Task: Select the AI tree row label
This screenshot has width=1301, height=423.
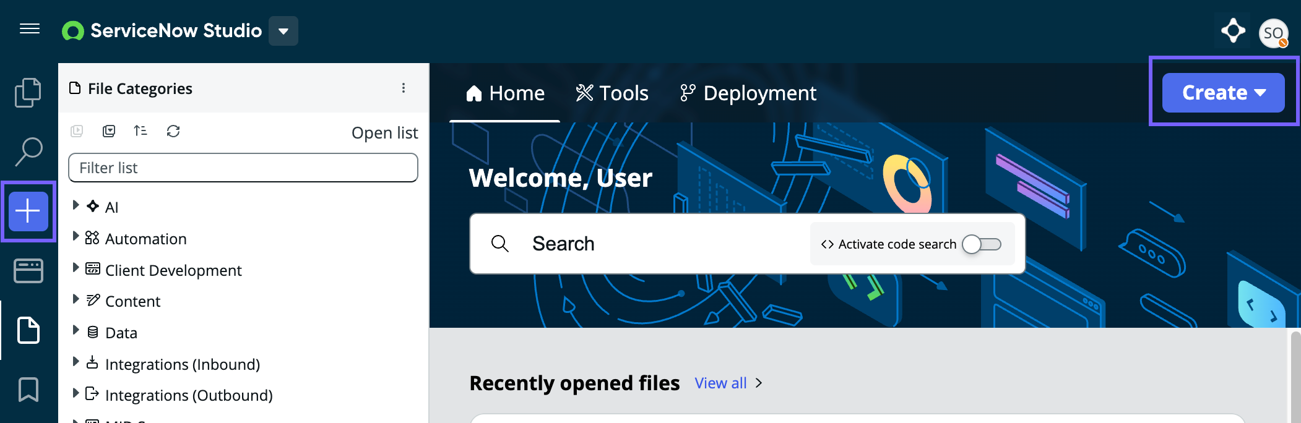Action: [111, 208]
